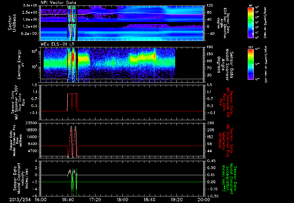Click the 18:40 time axis label
Viewport: 294px width, 203px height.
149,200
